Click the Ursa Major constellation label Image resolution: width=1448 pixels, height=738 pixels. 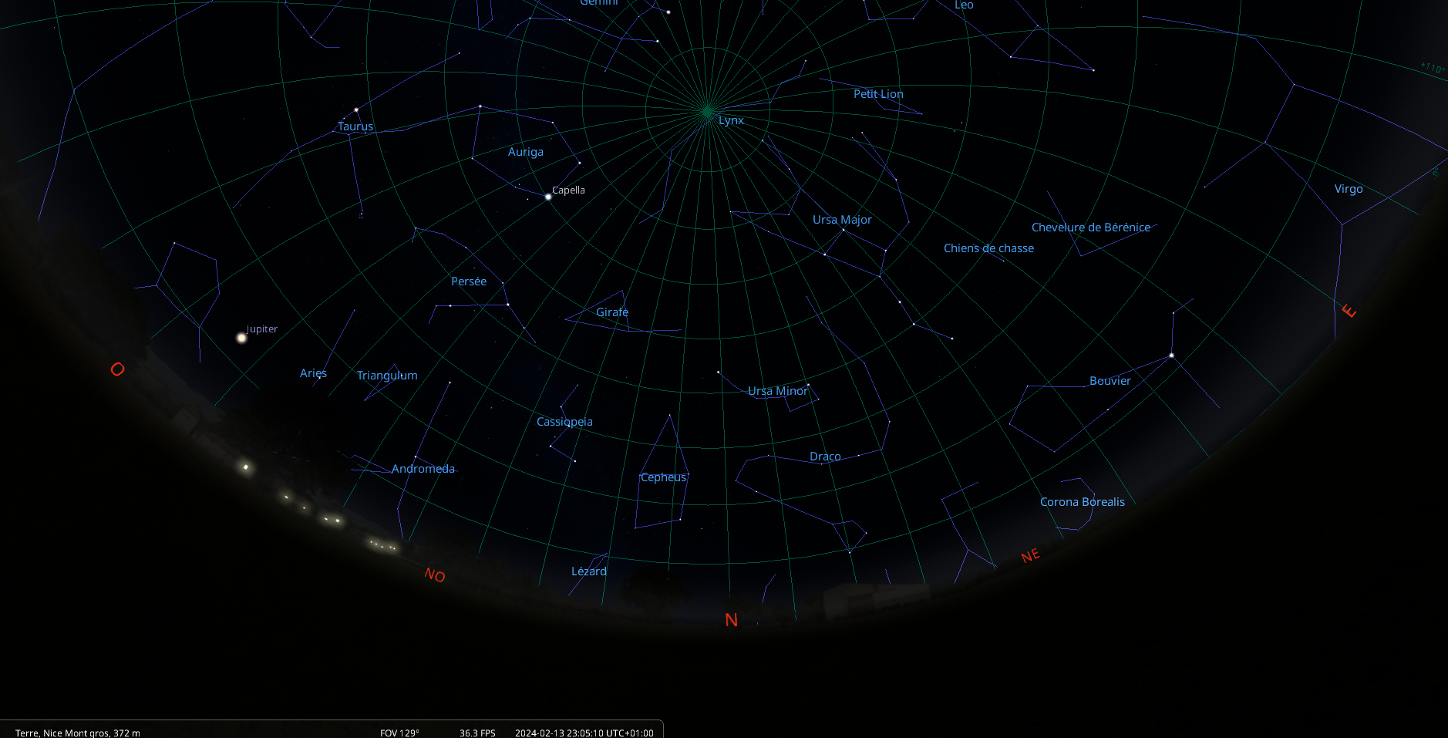[842, 220]
